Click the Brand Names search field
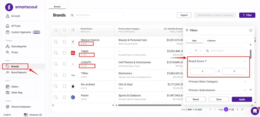260x117 pixels. 96,15
